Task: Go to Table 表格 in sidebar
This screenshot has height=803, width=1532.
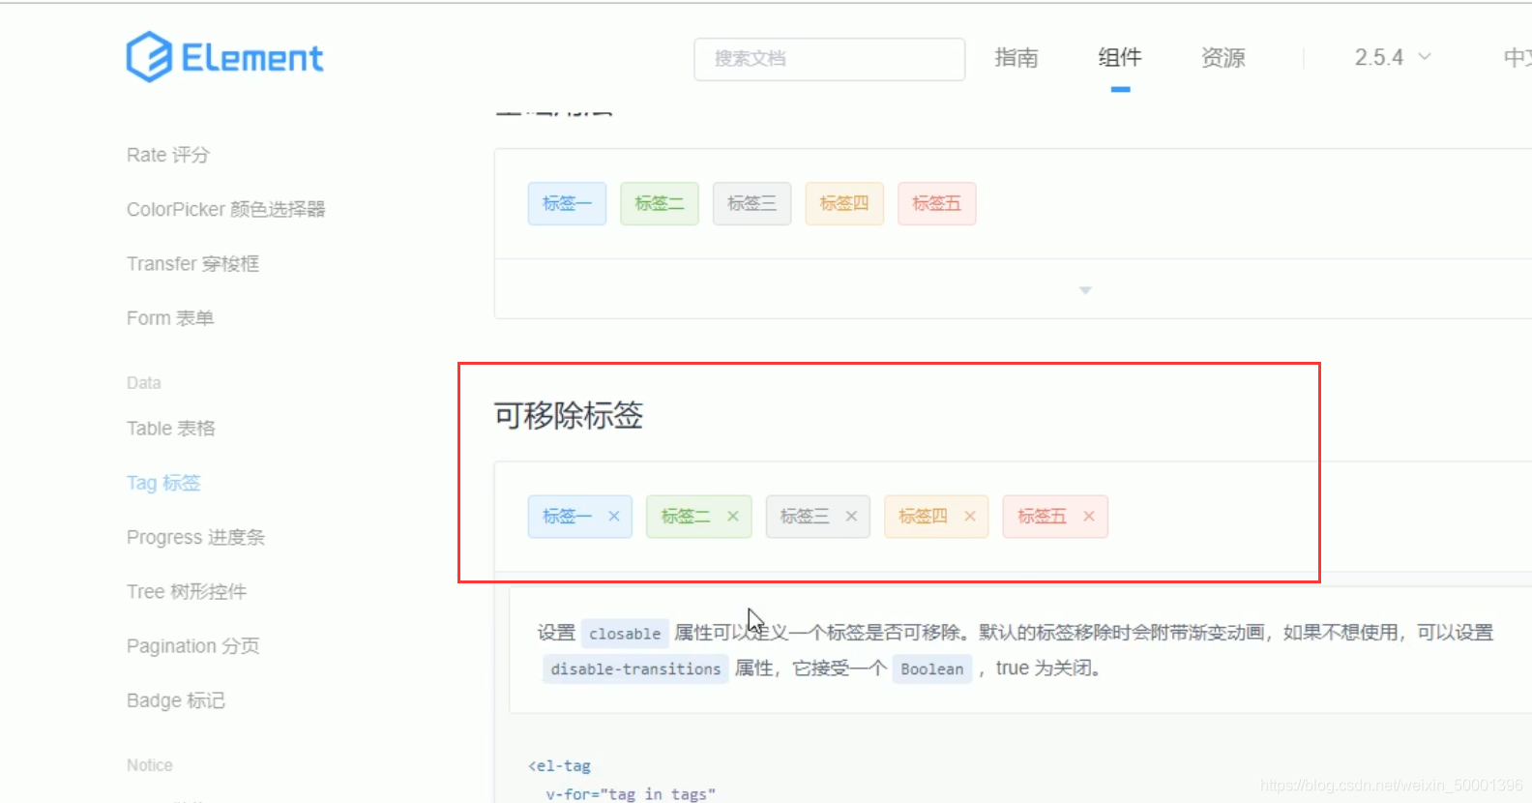Action: 171,429
